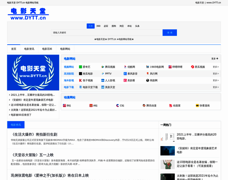Open the 西瓜视频 icon link

point(192,67)
